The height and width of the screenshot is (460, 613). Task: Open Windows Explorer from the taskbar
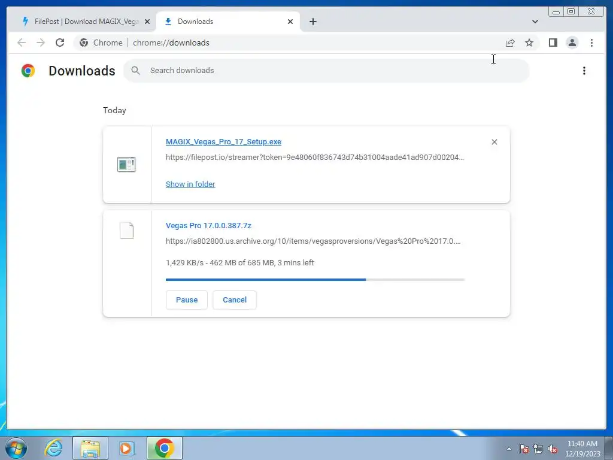coord(90,448)
